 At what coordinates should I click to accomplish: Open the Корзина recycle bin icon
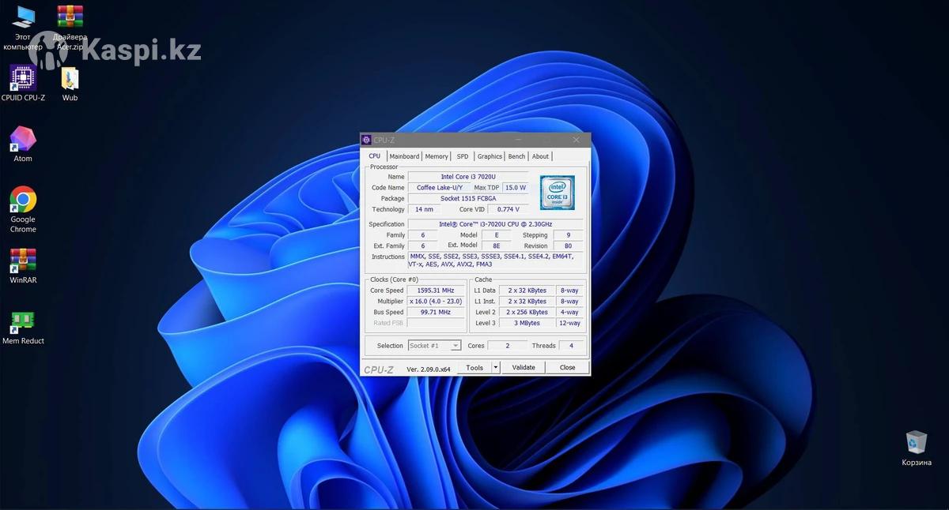(917, 443)
